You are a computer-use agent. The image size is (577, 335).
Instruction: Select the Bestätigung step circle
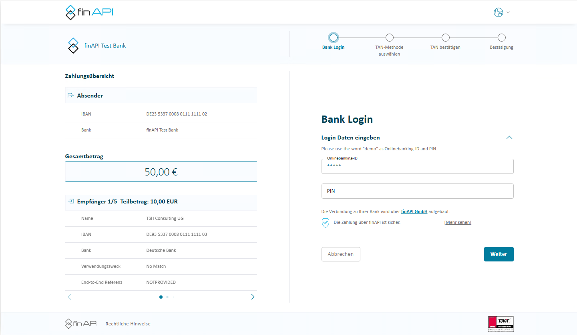[501, 38]
